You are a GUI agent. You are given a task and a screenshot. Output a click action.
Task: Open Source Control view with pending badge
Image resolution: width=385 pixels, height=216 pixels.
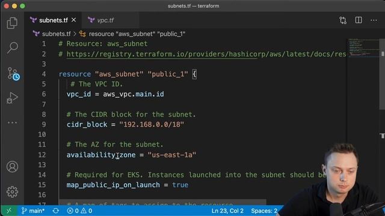pos(13,73)
